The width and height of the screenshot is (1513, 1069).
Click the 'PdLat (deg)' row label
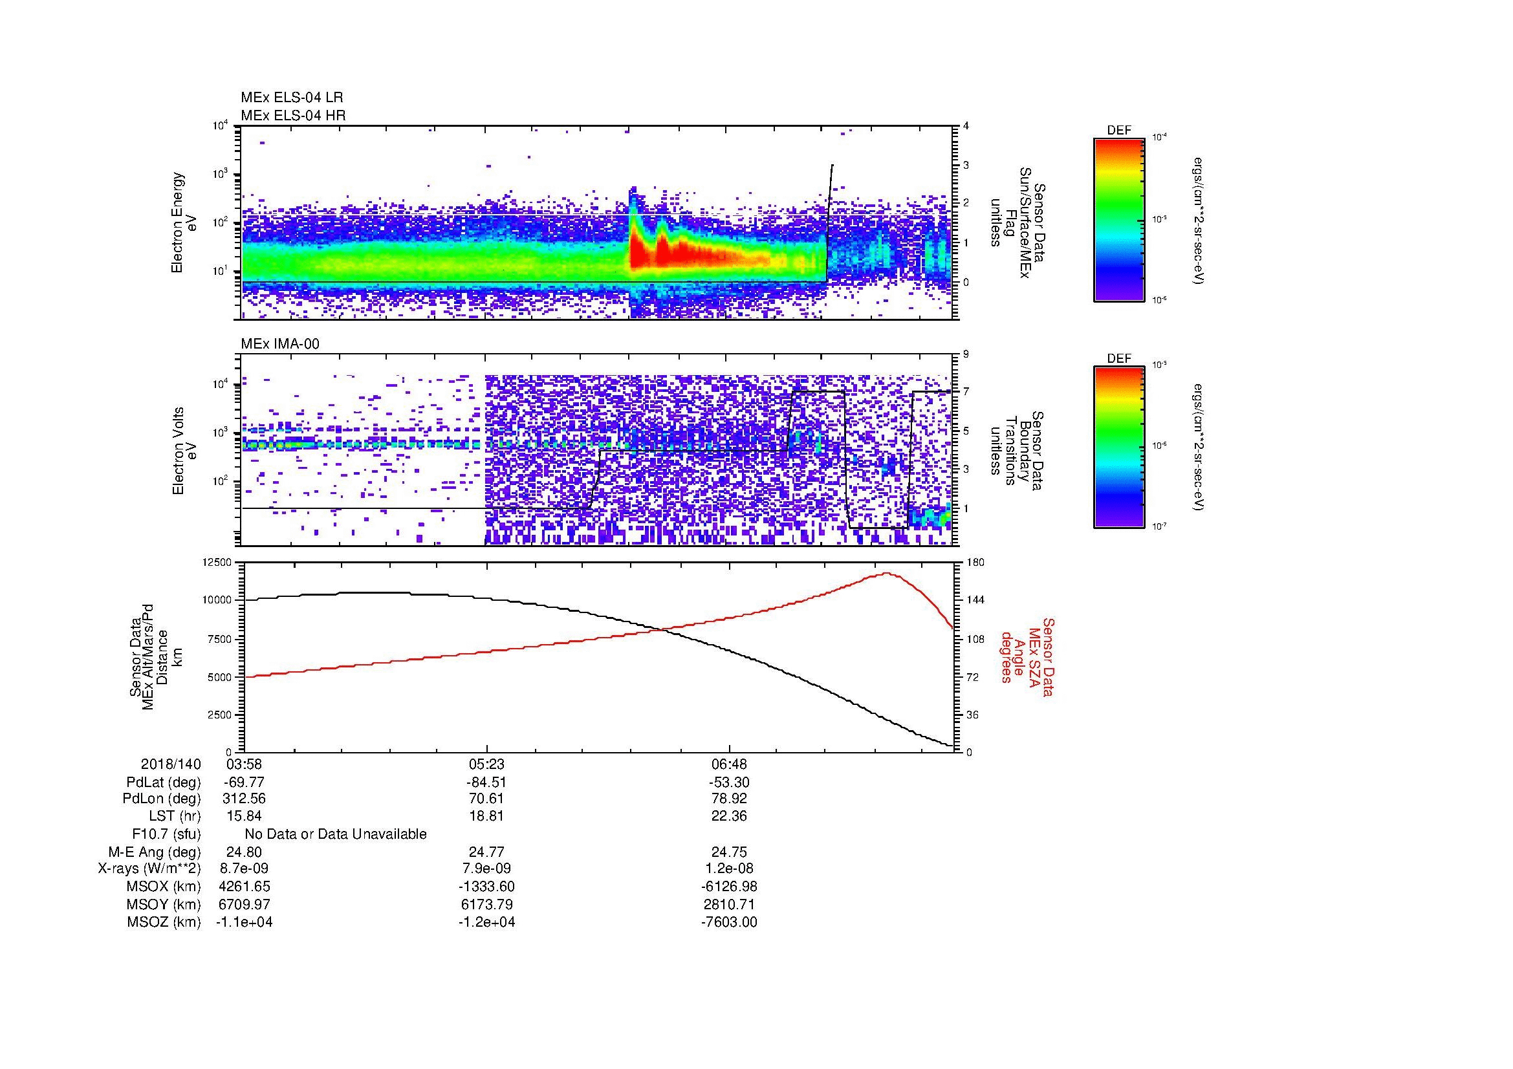pos(164,783)
